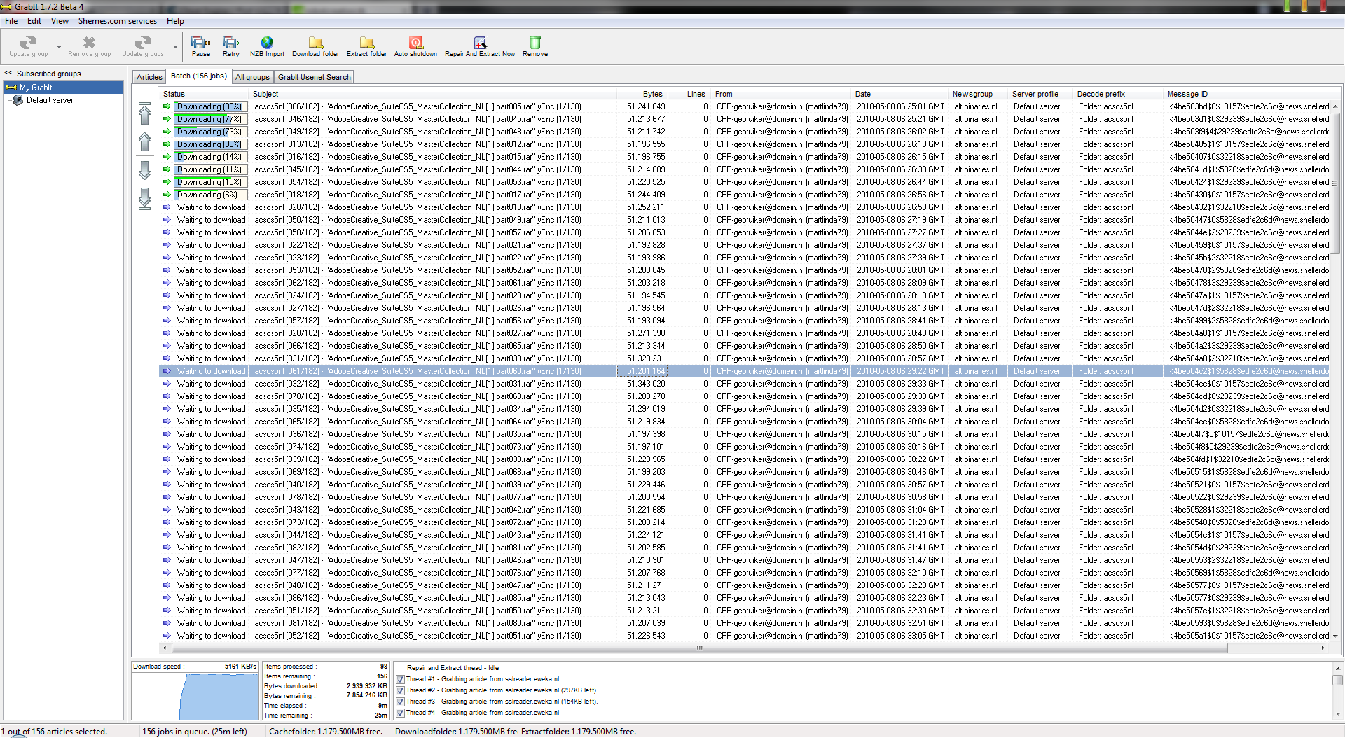Click the green status arrow for part012.rar row
1345x738 pixels.
click(x=167, y=144)
